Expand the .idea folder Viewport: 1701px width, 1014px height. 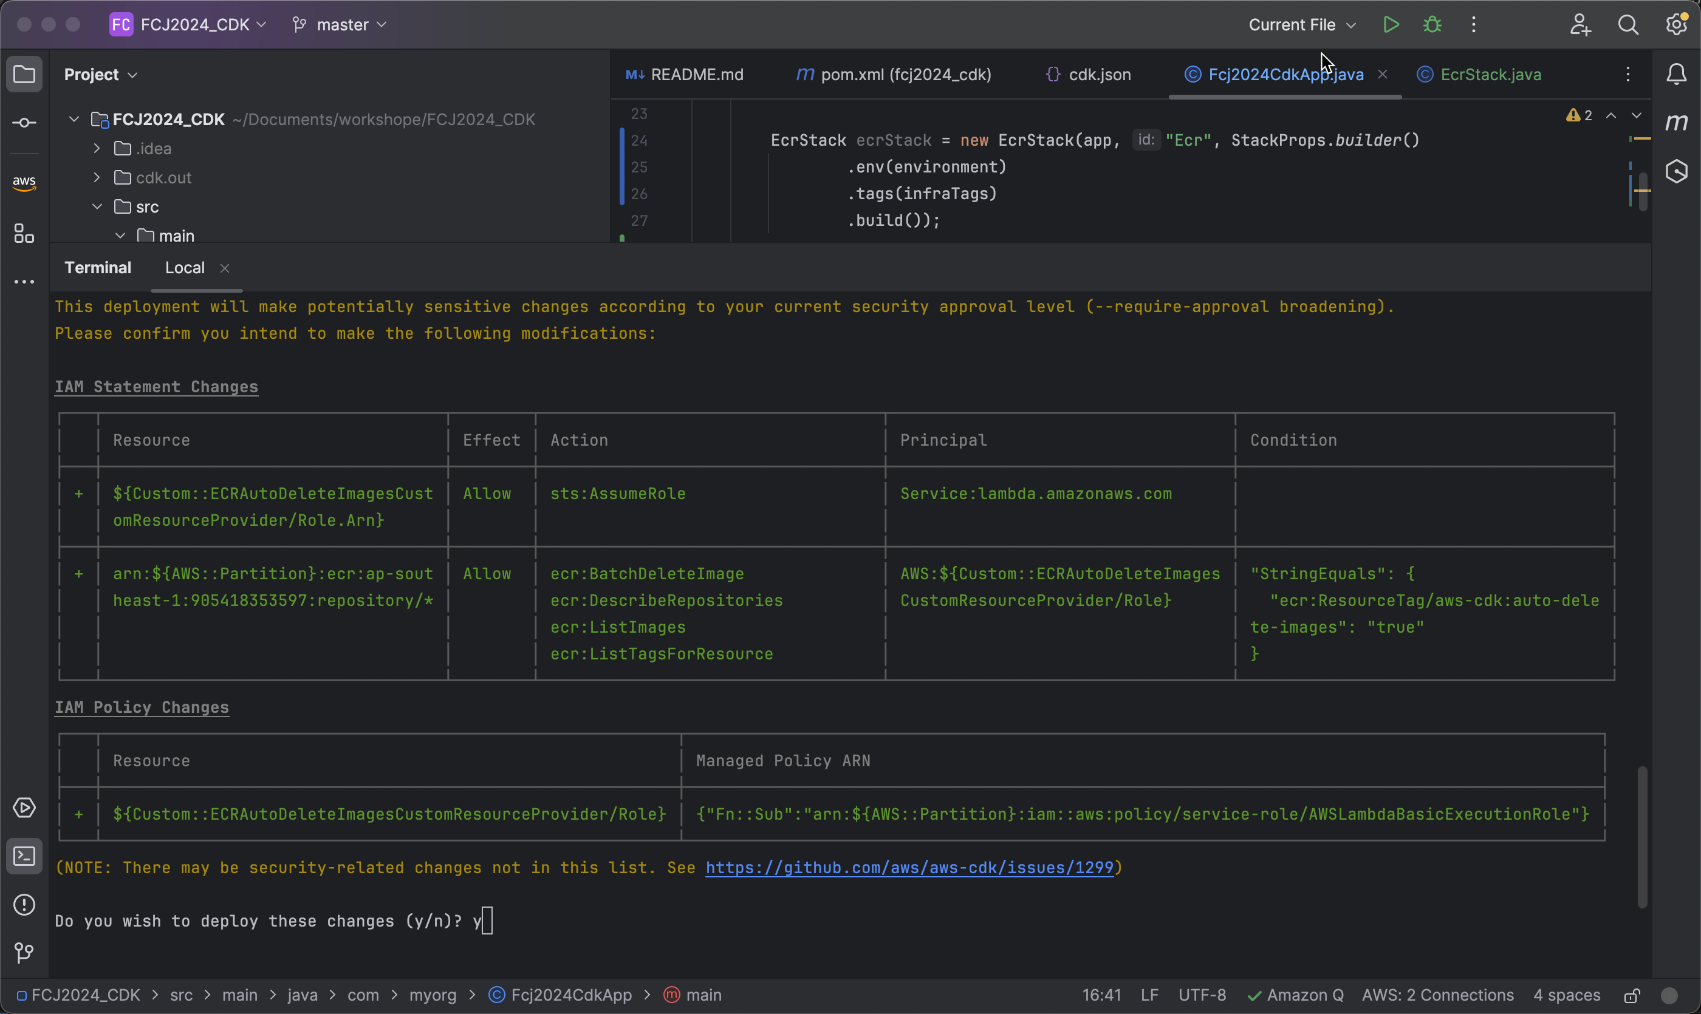pos(97,148)
